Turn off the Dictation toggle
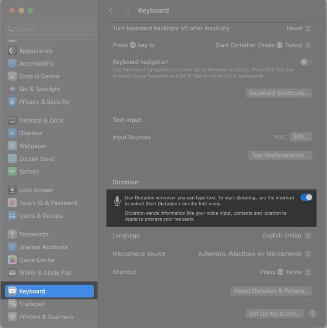Screen dimensions: 327x328 point(307,197)
